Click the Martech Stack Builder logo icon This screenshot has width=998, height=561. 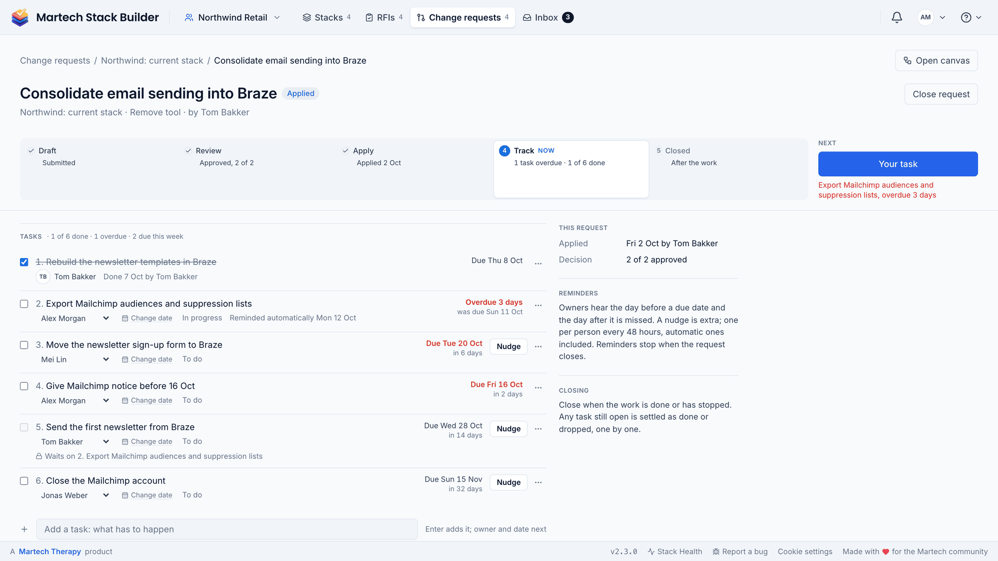(x=20, y=18)
